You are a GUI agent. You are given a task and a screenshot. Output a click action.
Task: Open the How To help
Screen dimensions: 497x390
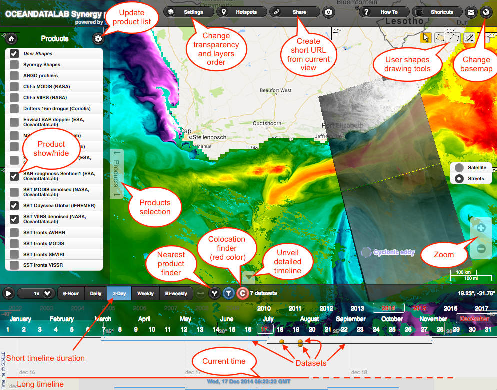tap(384, 12)
